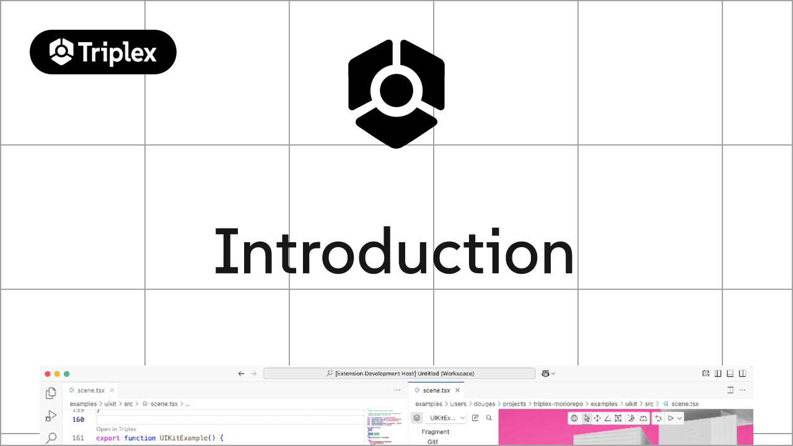Image resolution: width=793 pixels, height=446 pixels.
Task: Toggle the primary sidebar layout icon
Action: [718, 374]
